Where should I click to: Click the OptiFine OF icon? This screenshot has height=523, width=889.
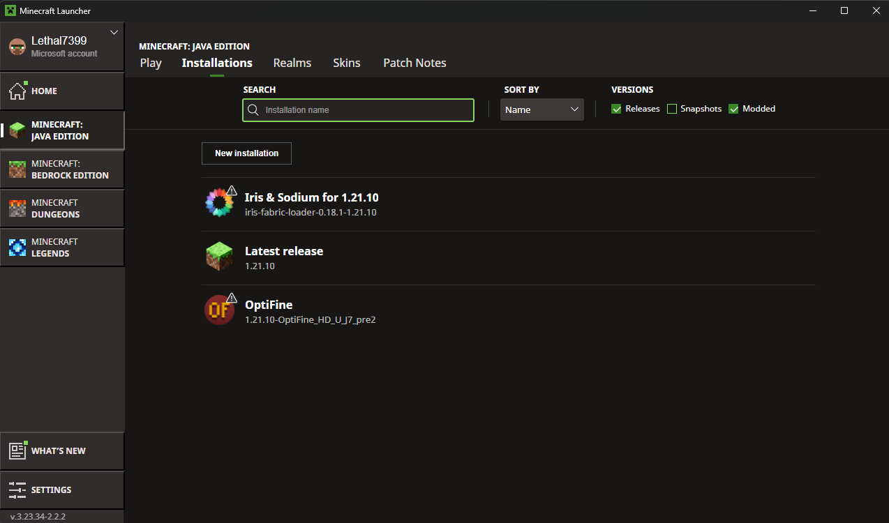(219, 310)
